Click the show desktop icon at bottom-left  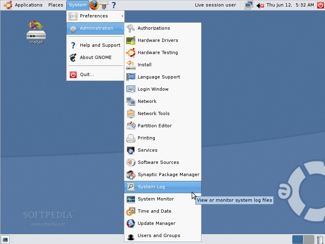point(5,240)
